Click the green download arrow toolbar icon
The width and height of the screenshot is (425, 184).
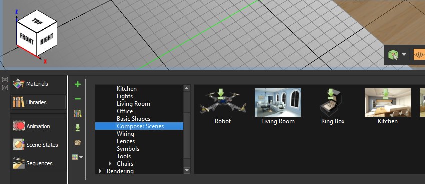click(78, 128)
